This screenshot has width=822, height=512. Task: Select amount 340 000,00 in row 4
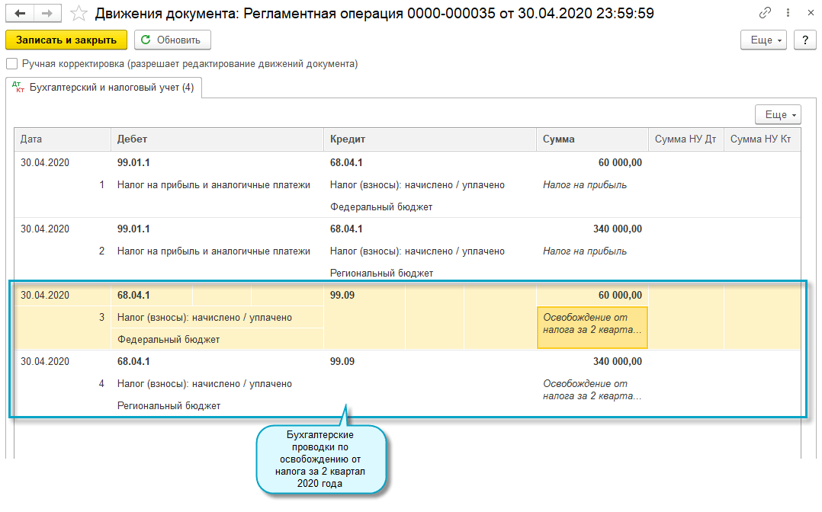click(x=617, y=362)
